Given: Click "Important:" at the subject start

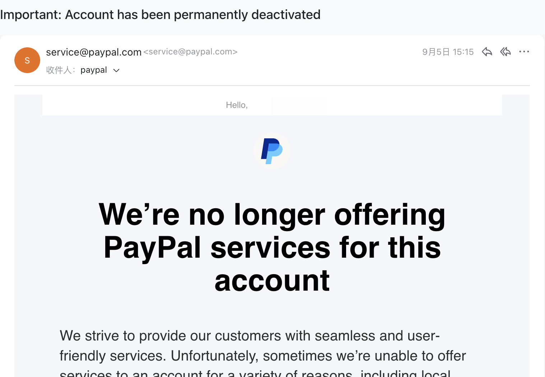Looking at the screenshot, I should pyautogui.click(x=31, y=15).
